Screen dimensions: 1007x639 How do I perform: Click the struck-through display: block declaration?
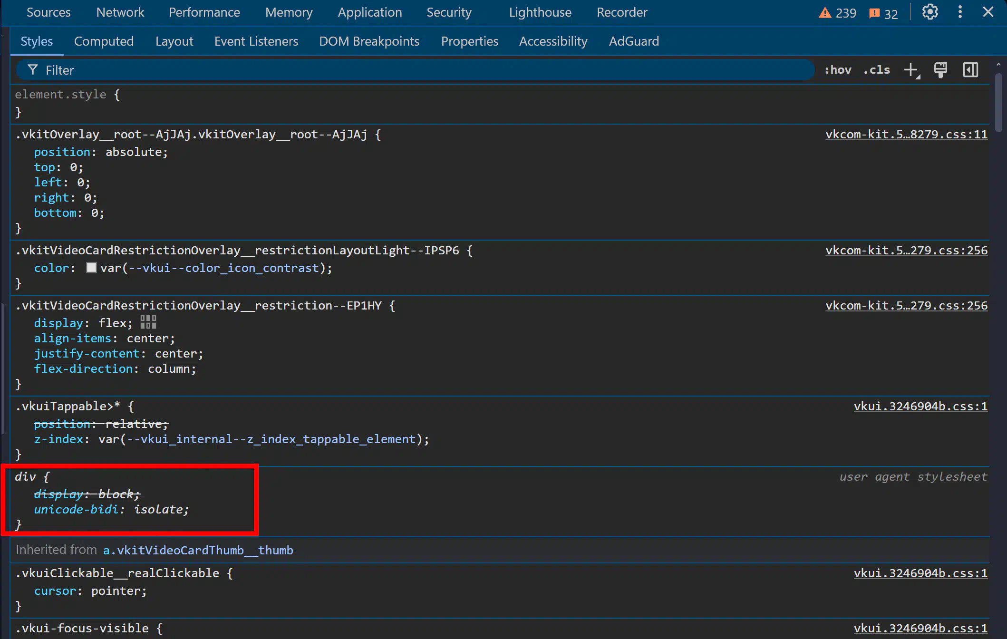pos(87,494)
